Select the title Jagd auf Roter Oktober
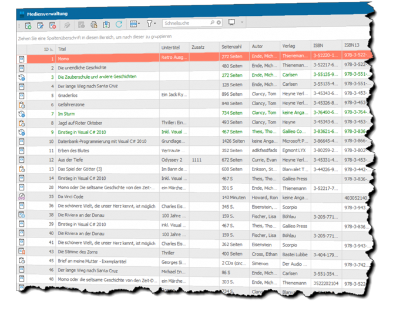Image resolution: width=393 pixels, height=318 pixels. 80,123
